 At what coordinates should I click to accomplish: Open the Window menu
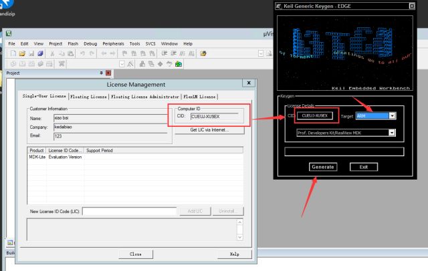[x=169, y=43]
